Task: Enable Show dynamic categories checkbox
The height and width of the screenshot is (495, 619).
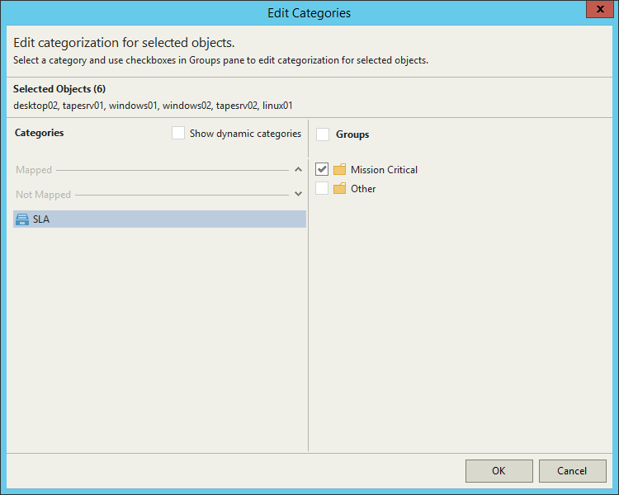Action: click(178, 133)
